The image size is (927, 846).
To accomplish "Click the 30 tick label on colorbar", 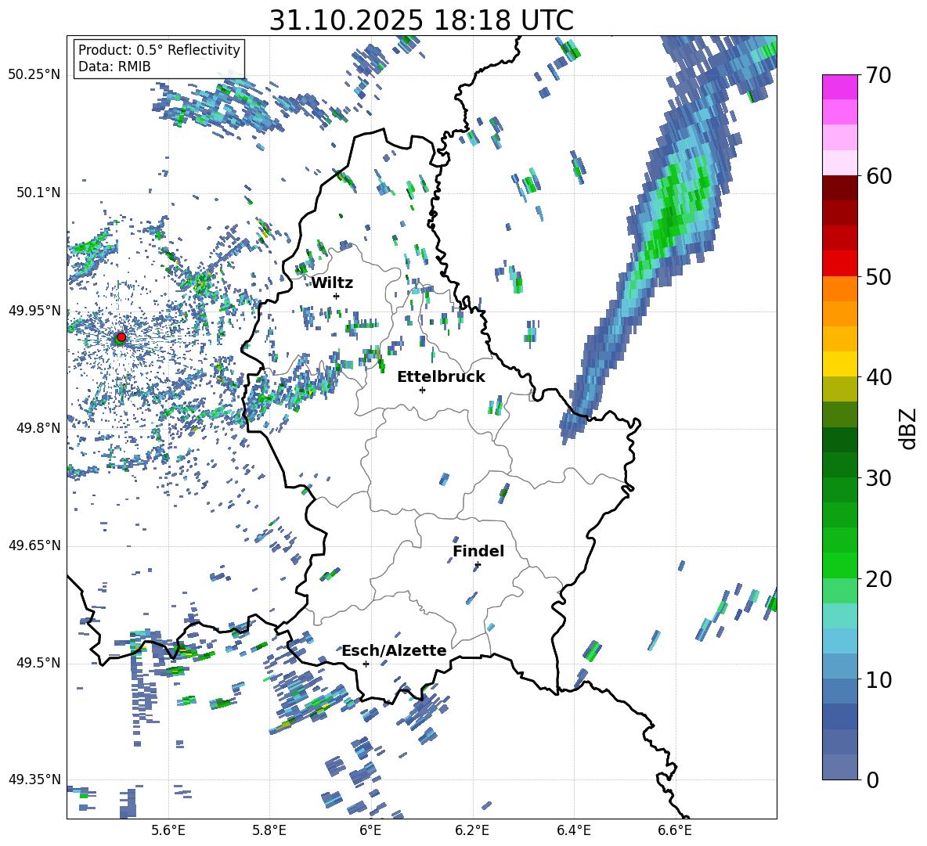I will point(878,478).
